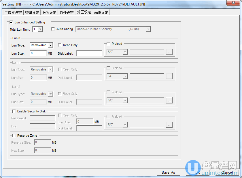242x178 pixels.
Task: Open Lun 0 preload FAT format dropdown
Action: pyautogui.click(x=125, y=52)
